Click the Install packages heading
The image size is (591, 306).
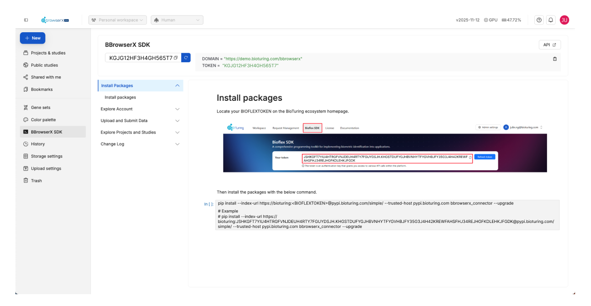tap(249, 98)
